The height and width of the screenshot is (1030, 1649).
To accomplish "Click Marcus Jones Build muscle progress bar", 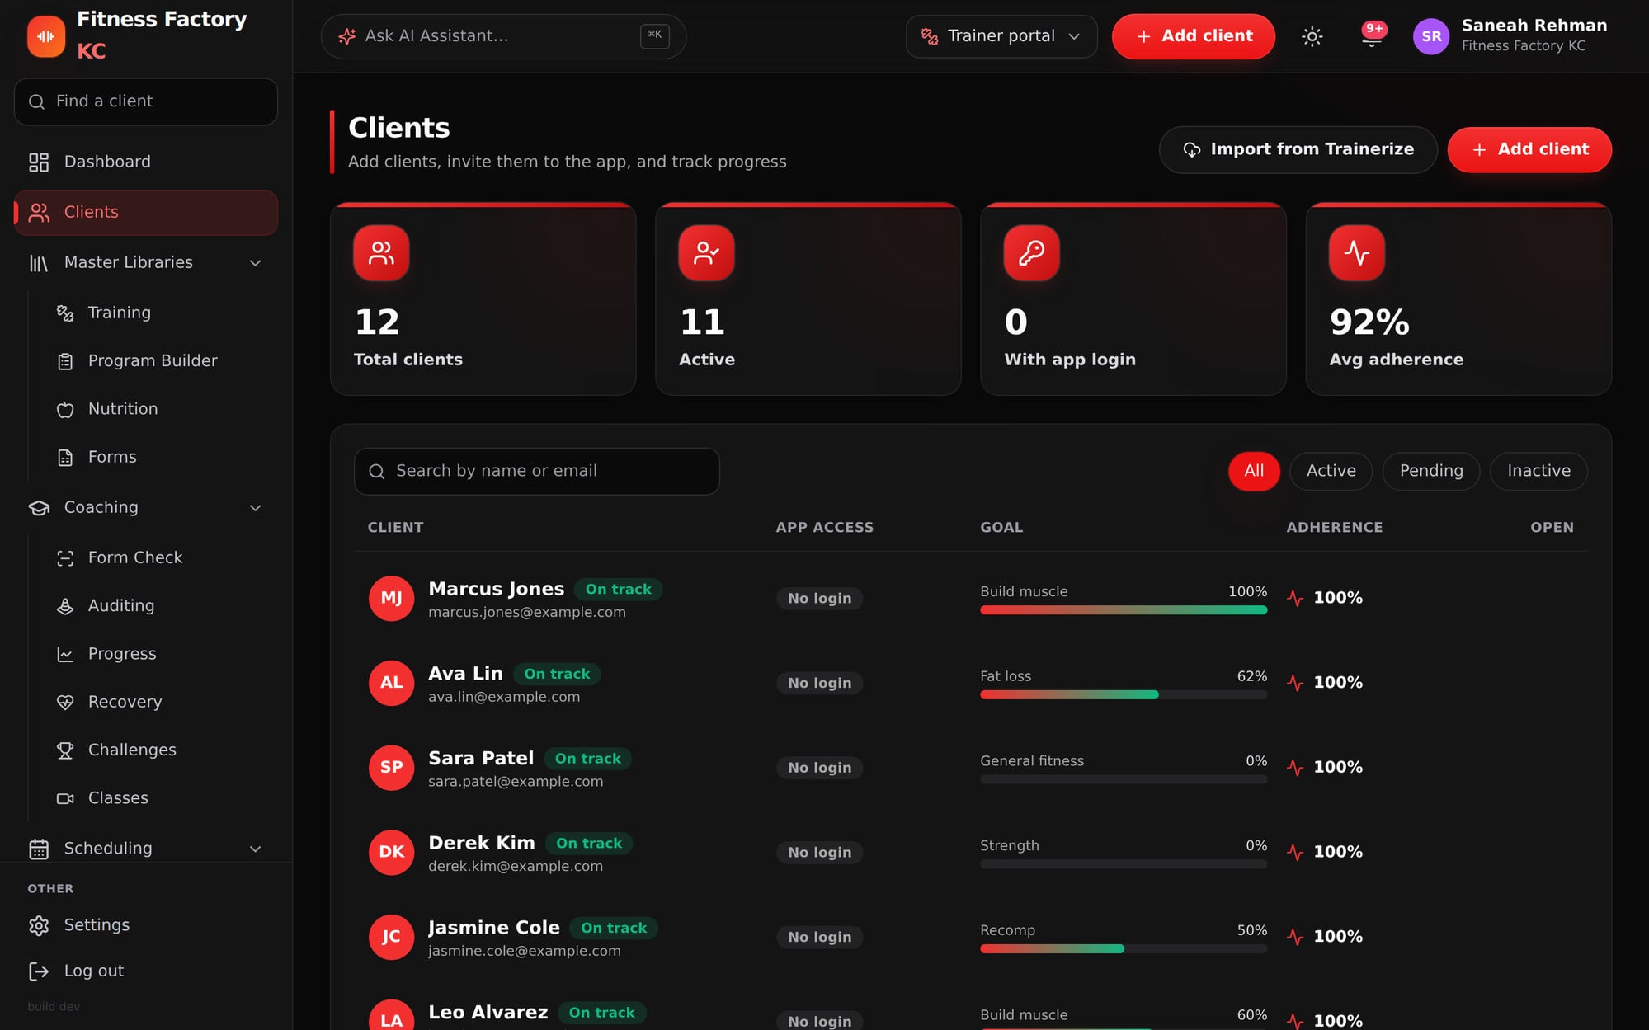I will 1124,610.
